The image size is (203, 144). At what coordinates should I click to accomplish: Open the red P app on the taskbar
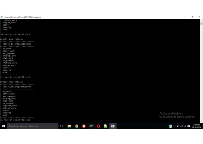pos(84,126)
